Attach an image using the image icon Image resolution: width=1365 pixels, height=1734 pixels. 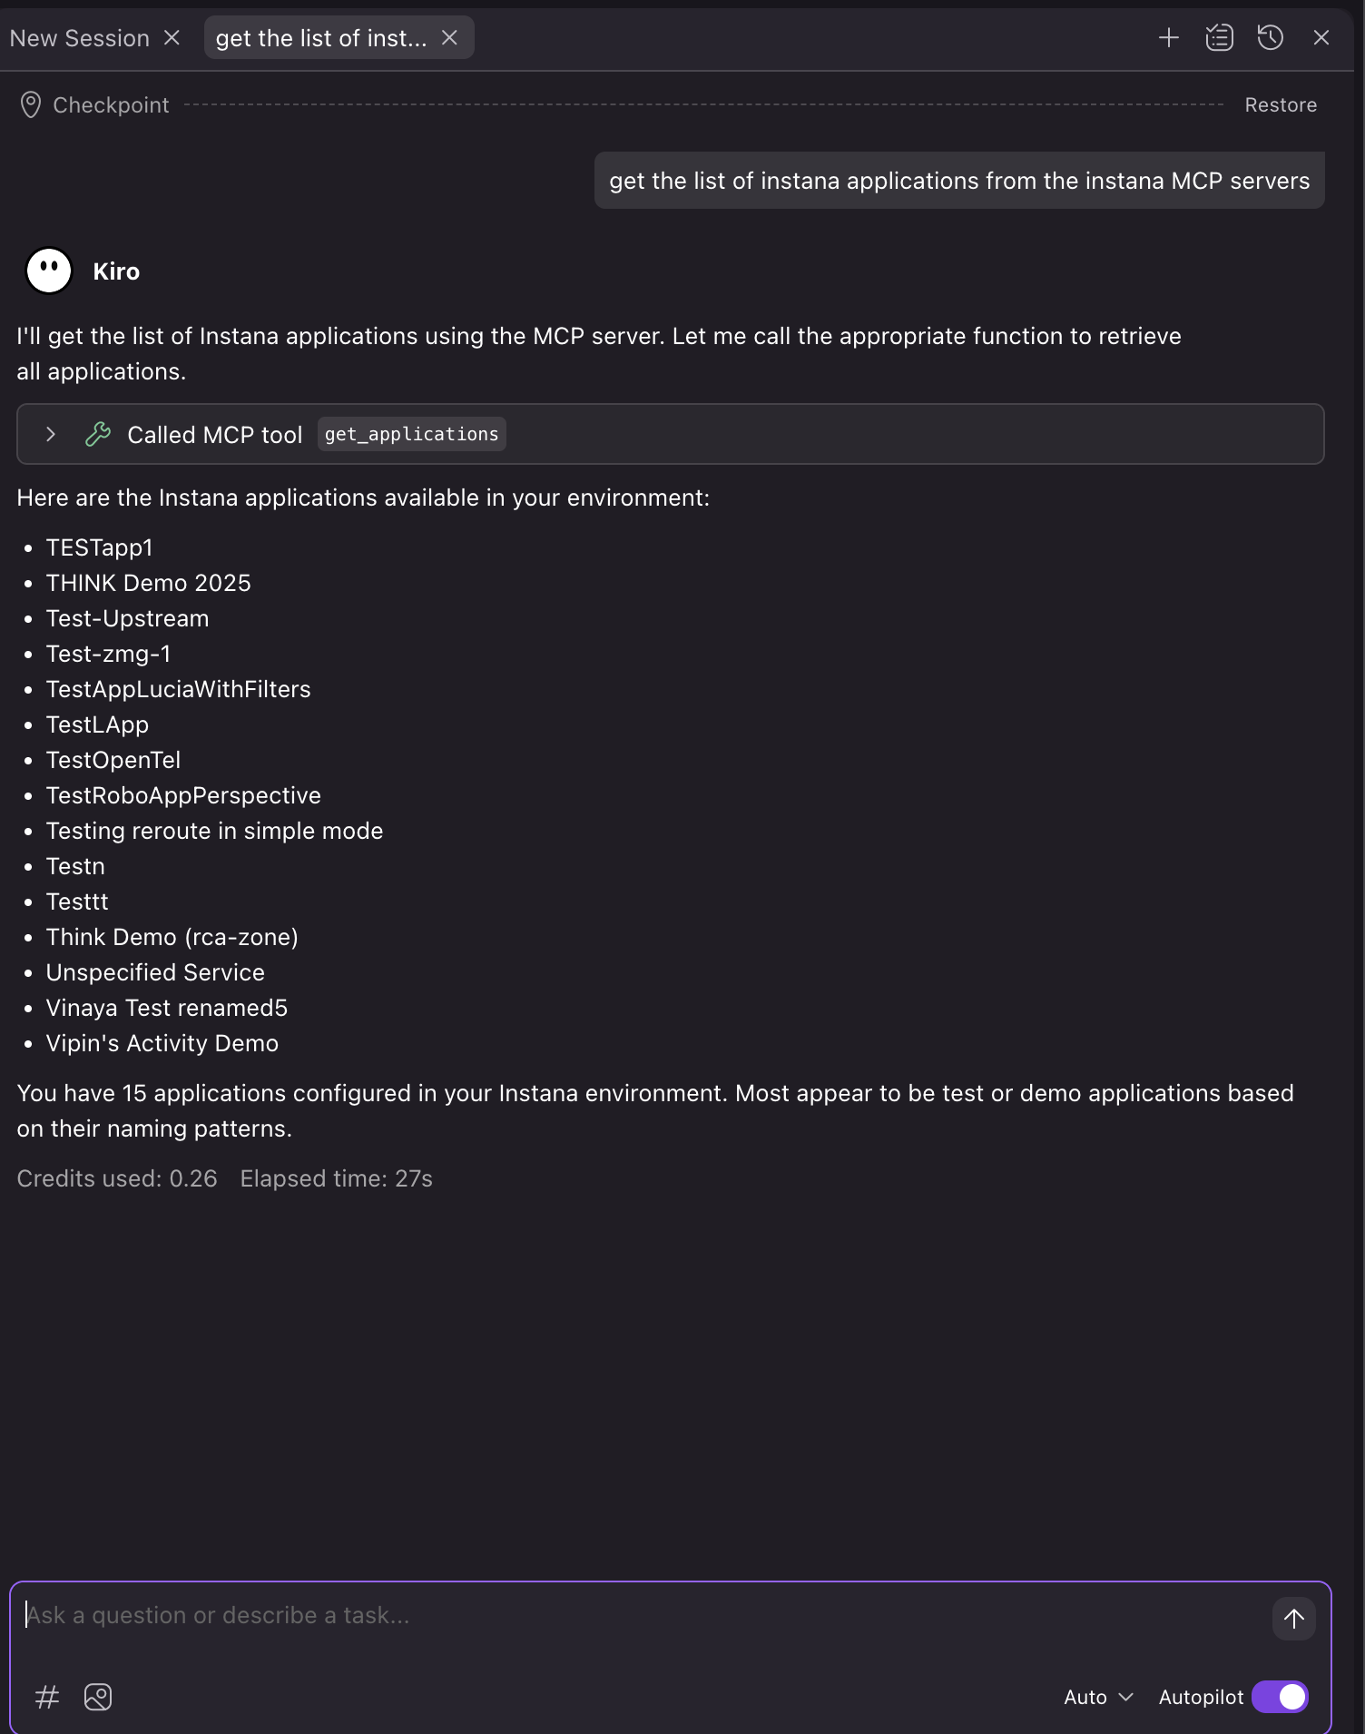point(97,1696)
